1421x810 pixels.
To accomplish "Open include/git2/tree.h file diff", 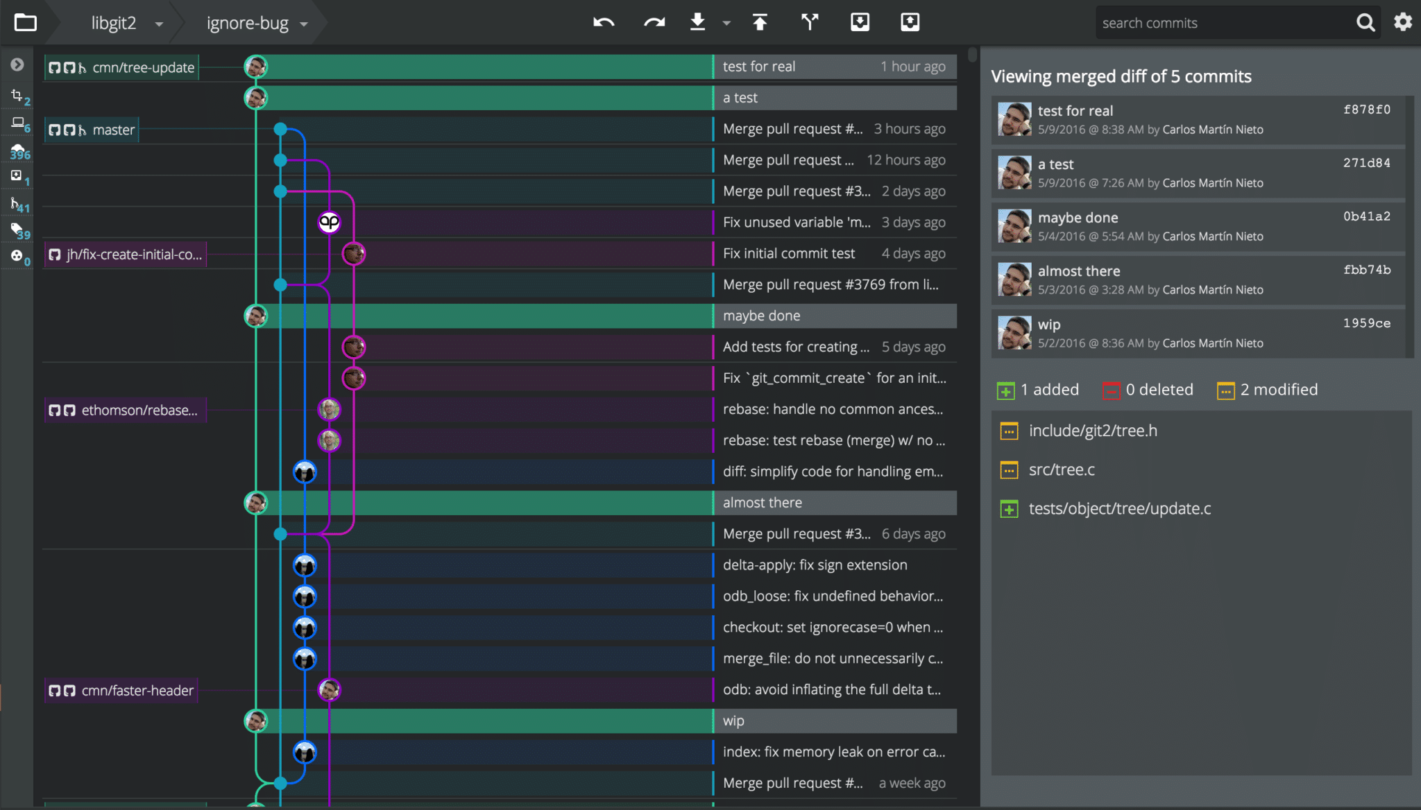I will click(x=1093, y=431).
